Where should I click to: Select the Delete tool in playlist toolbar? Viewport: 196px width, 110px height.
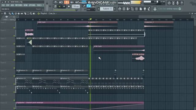point(16,13)
